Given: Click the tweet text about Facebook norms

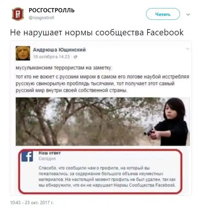Looking at the screenshot, I should click(x=97, y=32).
